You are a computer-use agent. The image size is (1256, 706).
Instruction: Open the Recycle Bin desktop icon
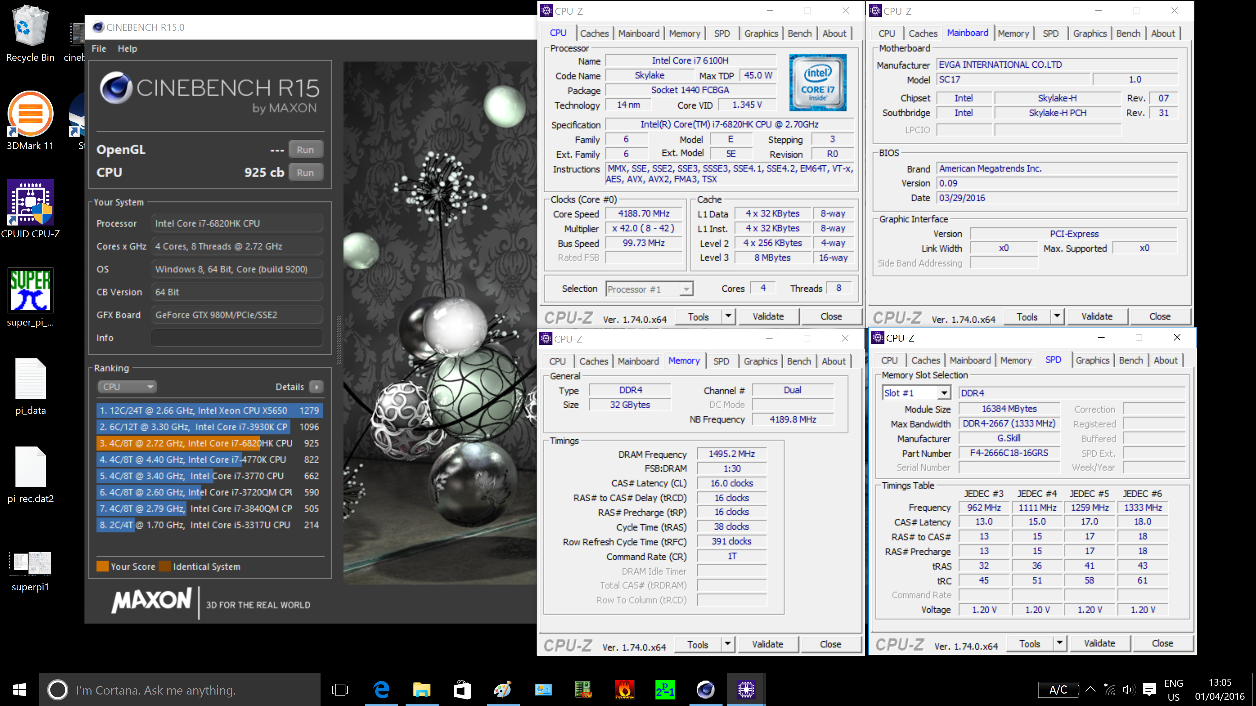[30, 33]
